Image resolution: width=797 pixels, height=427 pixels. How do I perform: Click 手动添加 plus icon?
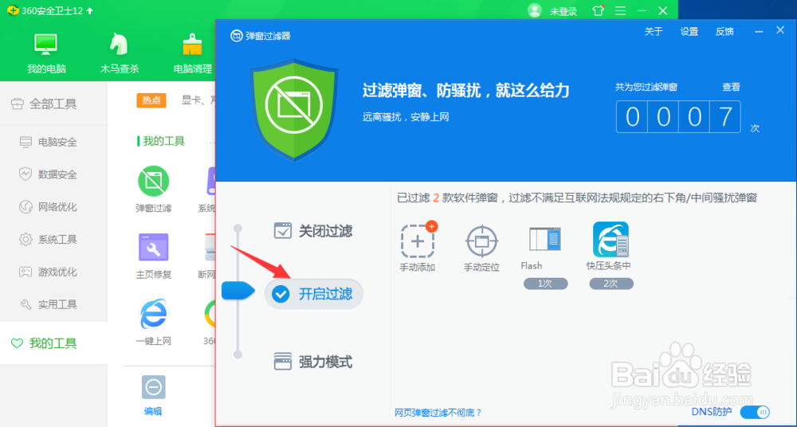coord(418,241)
